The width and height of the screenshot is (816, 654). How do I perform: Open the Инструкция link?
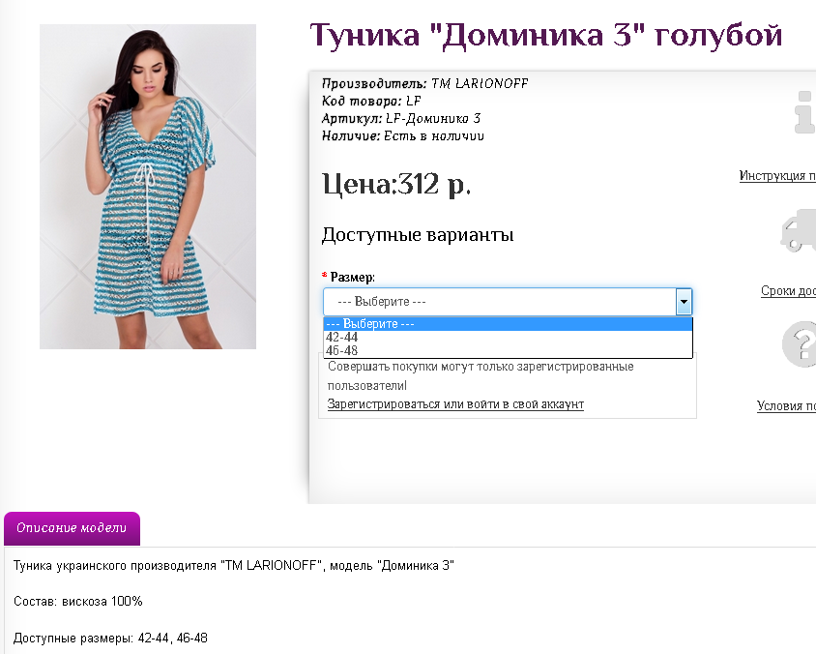tap(777, 176)
